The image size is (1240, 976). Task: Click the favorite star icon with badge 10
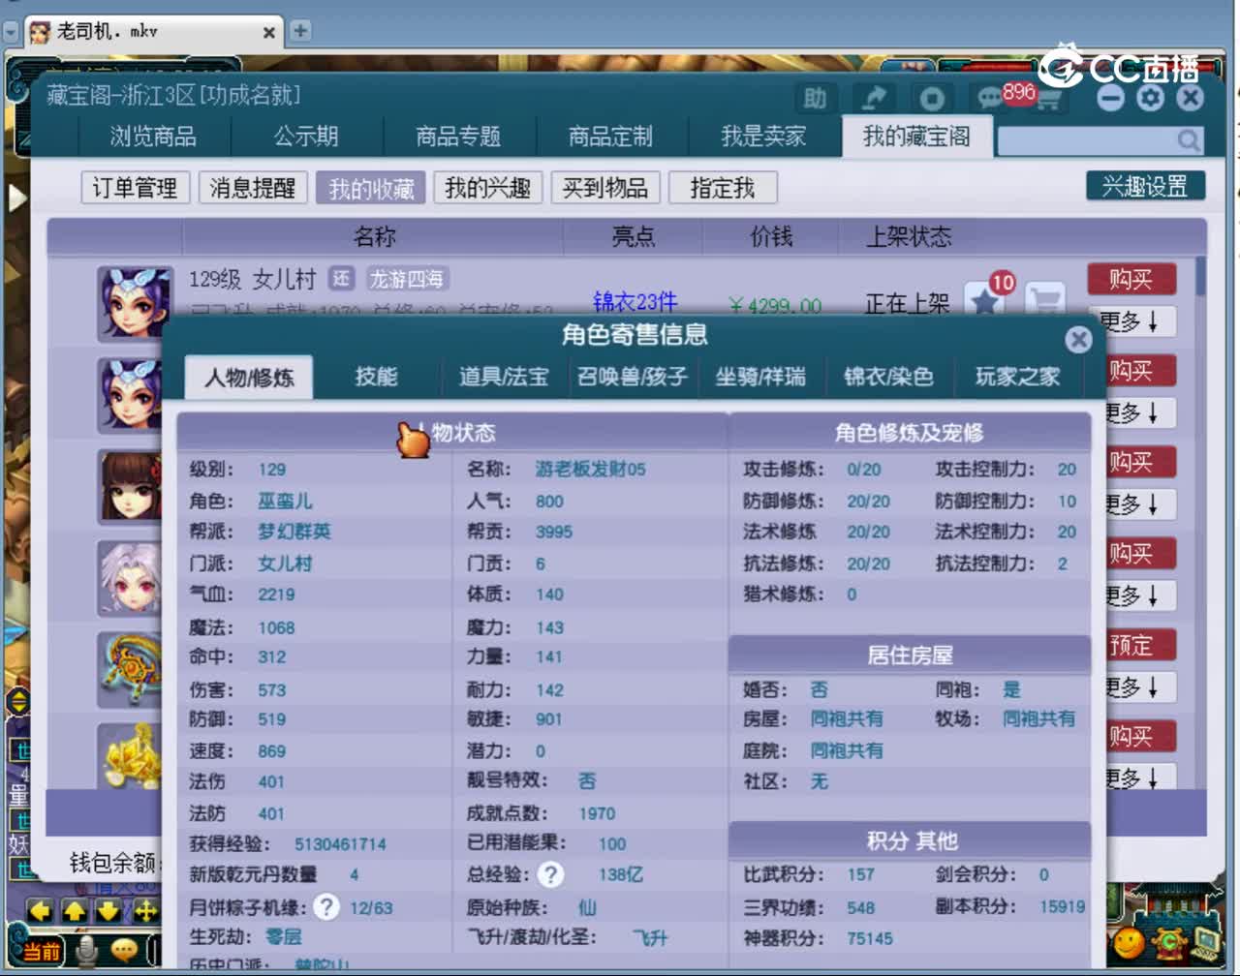[986, 300]
